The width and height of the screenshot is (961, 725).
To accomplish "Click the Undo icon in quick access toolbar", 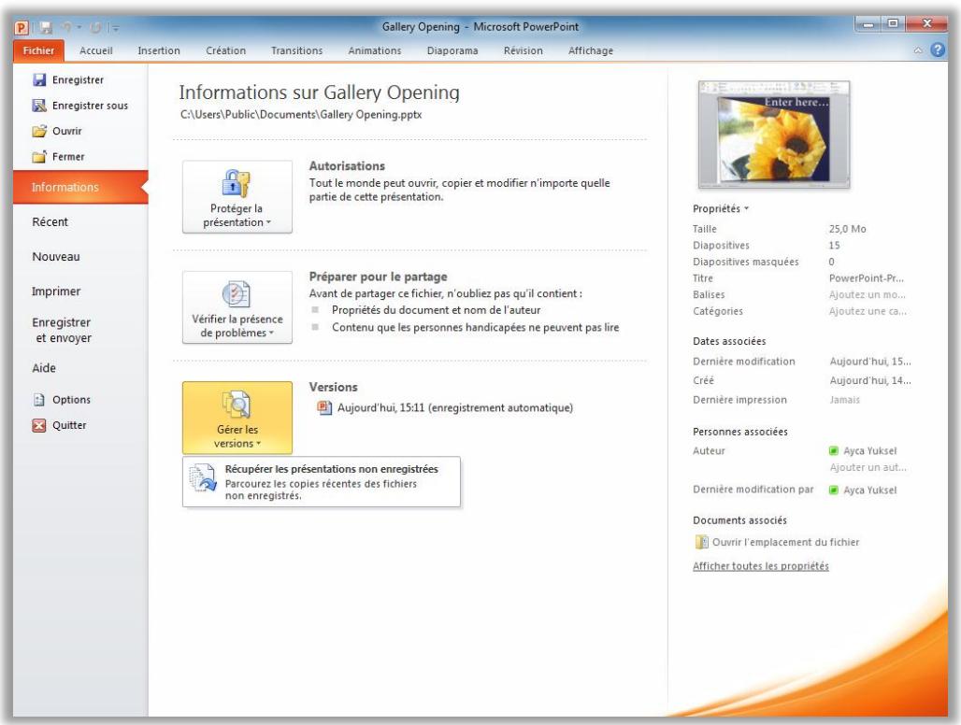I will click(x=66, y=27).
